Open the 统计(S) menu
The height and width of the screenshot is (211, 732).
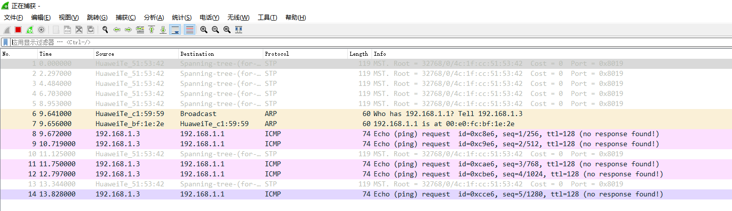tap(182, 18)
